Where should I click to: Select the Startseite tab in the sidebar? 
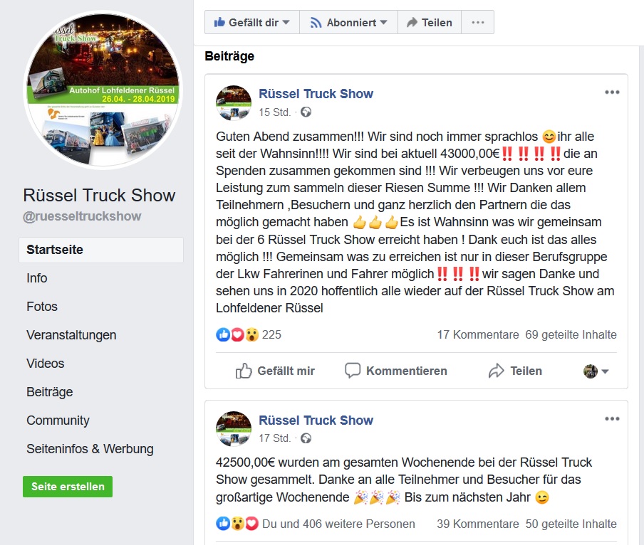point(101,250)
